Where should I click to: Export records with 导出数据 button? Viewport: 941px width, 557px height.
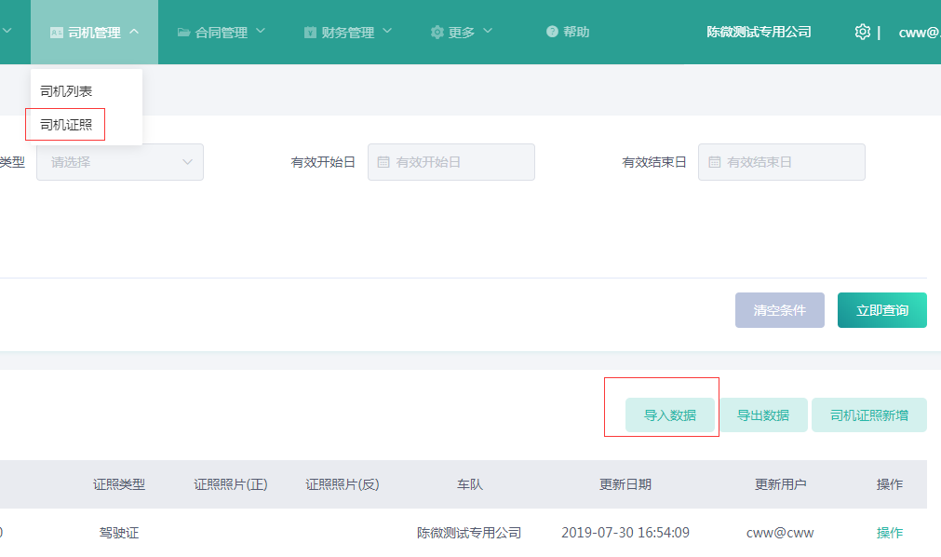tap(763, 415)
